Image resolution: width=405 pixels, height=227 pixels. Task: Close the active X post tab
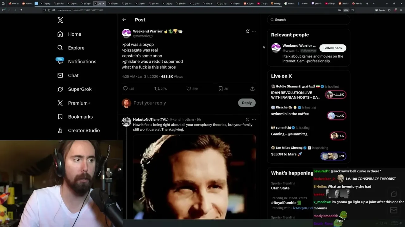point(103,3)
